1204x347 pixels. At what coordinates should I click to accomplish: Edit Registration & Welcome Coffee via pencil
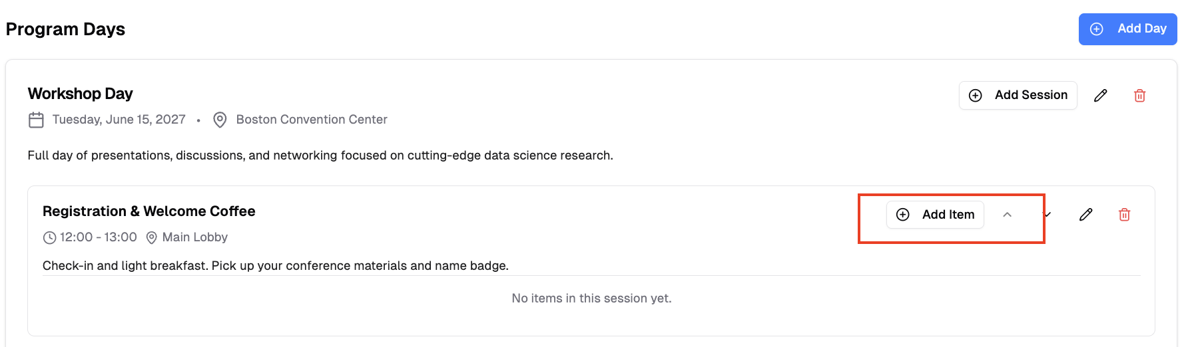[1086, 215]
